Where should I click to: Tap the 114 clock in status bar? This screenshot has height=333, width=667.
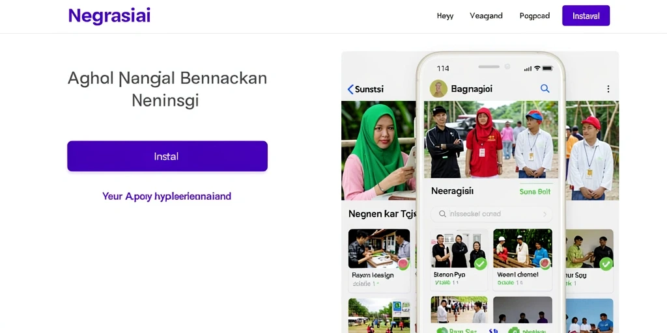[443, 68]
